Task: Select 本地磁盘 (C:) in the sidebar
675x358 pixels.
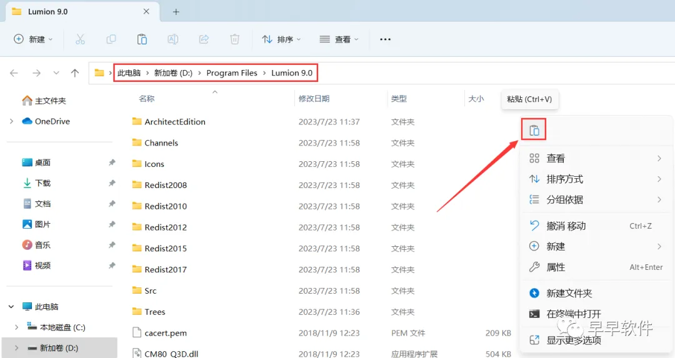Action: [x=56, y=327]
